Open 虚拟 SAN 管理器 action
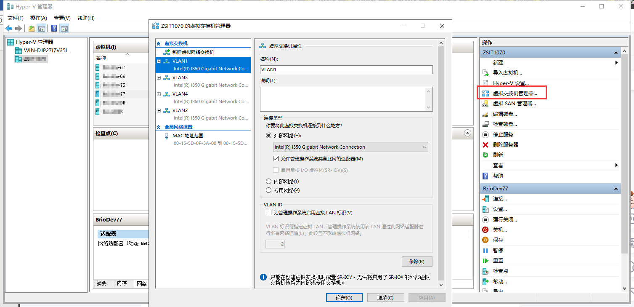Screen dimensions: 634x307 coord(514,104)
